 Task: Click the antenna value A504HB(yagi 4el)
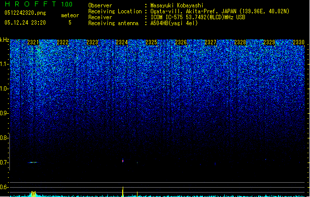174,23
